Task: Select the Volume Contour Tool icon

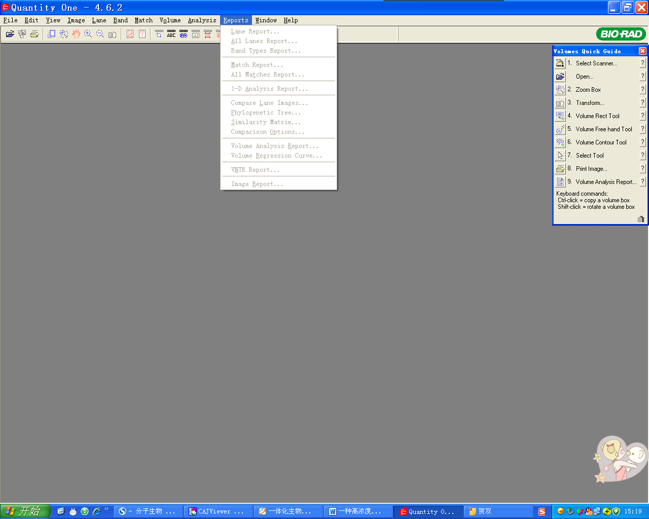Action: [x=560, y=142]
